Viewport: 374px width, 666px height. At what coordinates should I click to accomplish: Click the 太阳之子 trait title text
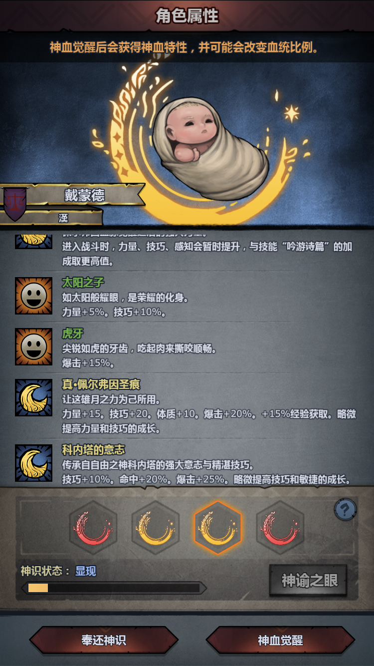click(x=83, y=283)
